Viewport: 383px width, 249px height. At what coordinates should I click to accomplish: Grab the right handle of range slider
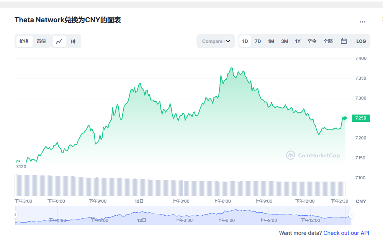pos(351,215)
